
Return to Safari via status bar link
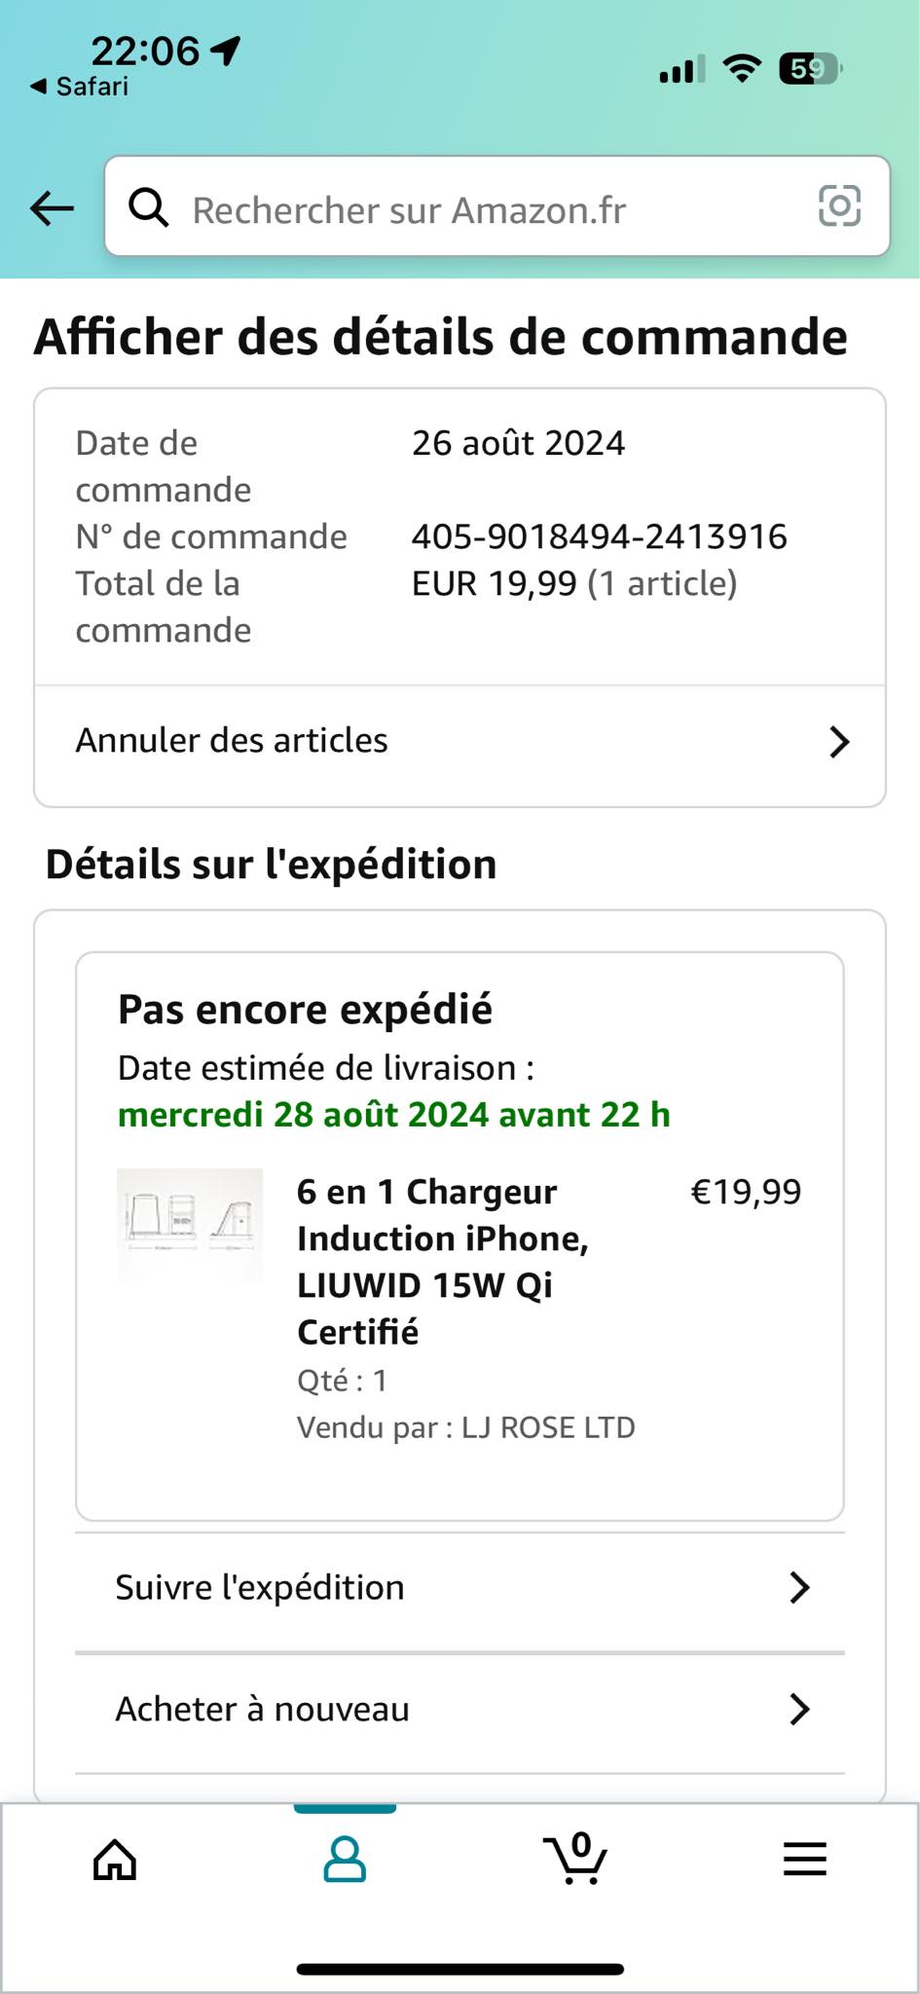click(x=80, y=87)
